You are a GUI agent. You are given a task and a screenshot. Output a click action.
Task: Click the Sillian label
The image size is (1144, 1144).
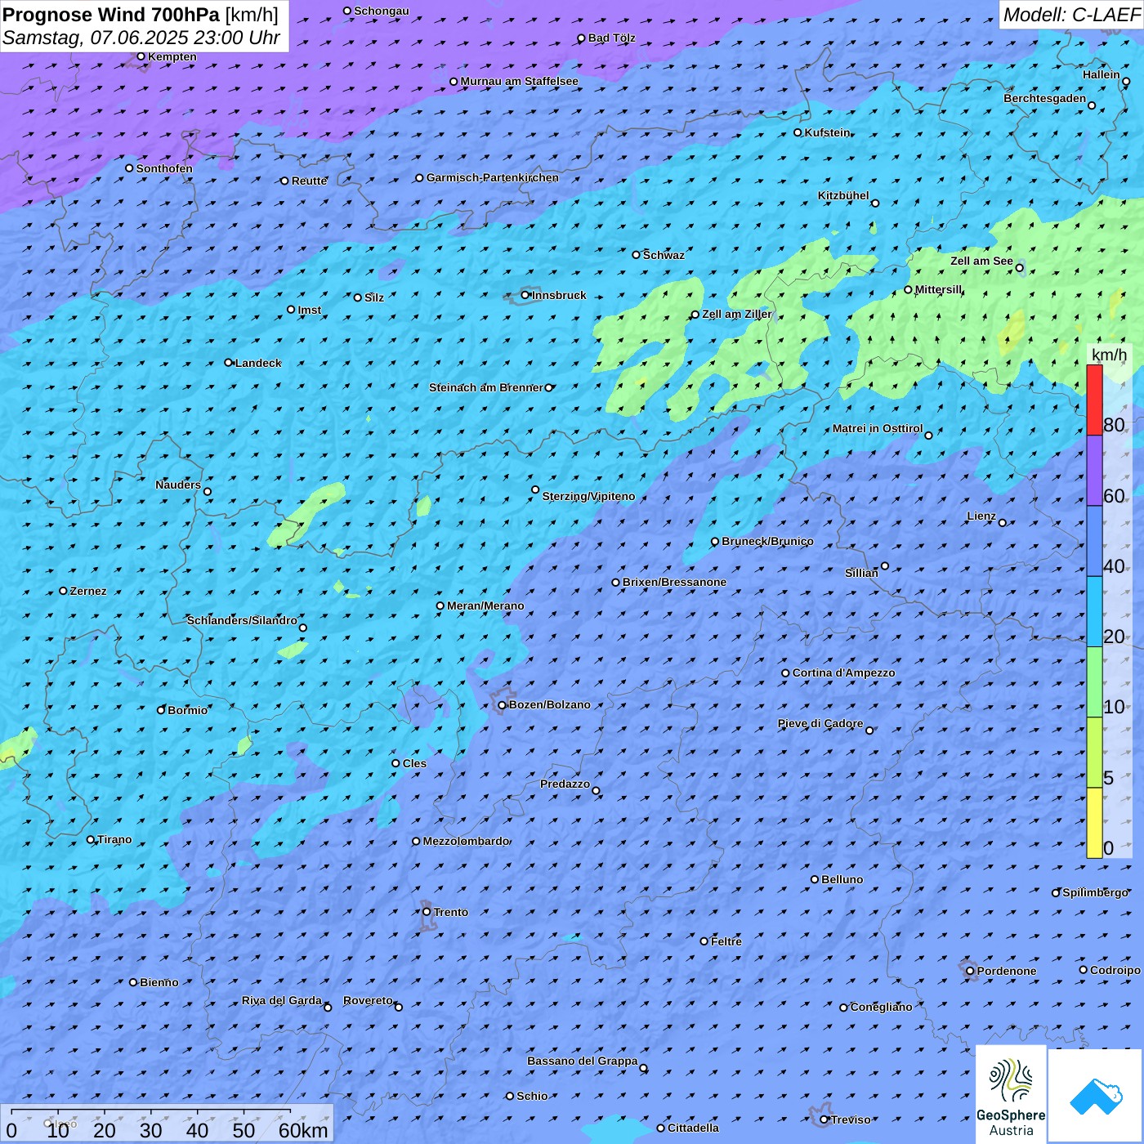[861, 573]
